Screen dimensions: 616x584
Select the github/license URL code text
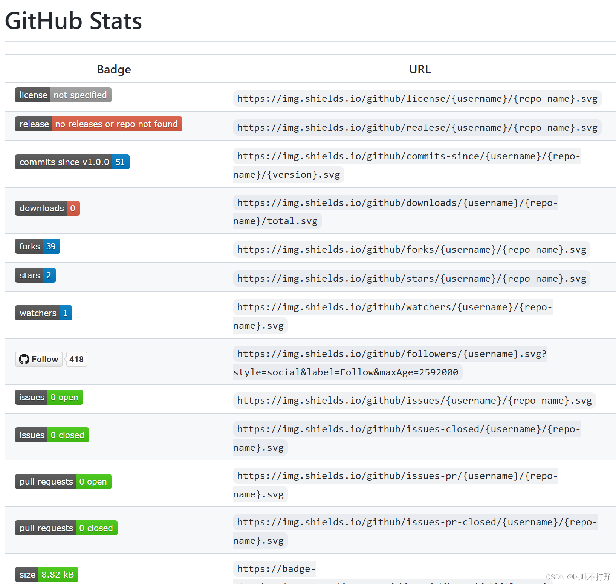click(x=417, y=99)
